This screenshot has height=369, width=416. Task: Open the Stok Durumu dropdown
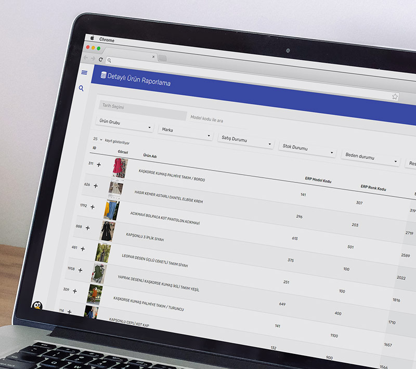click(x=307, y=150)
